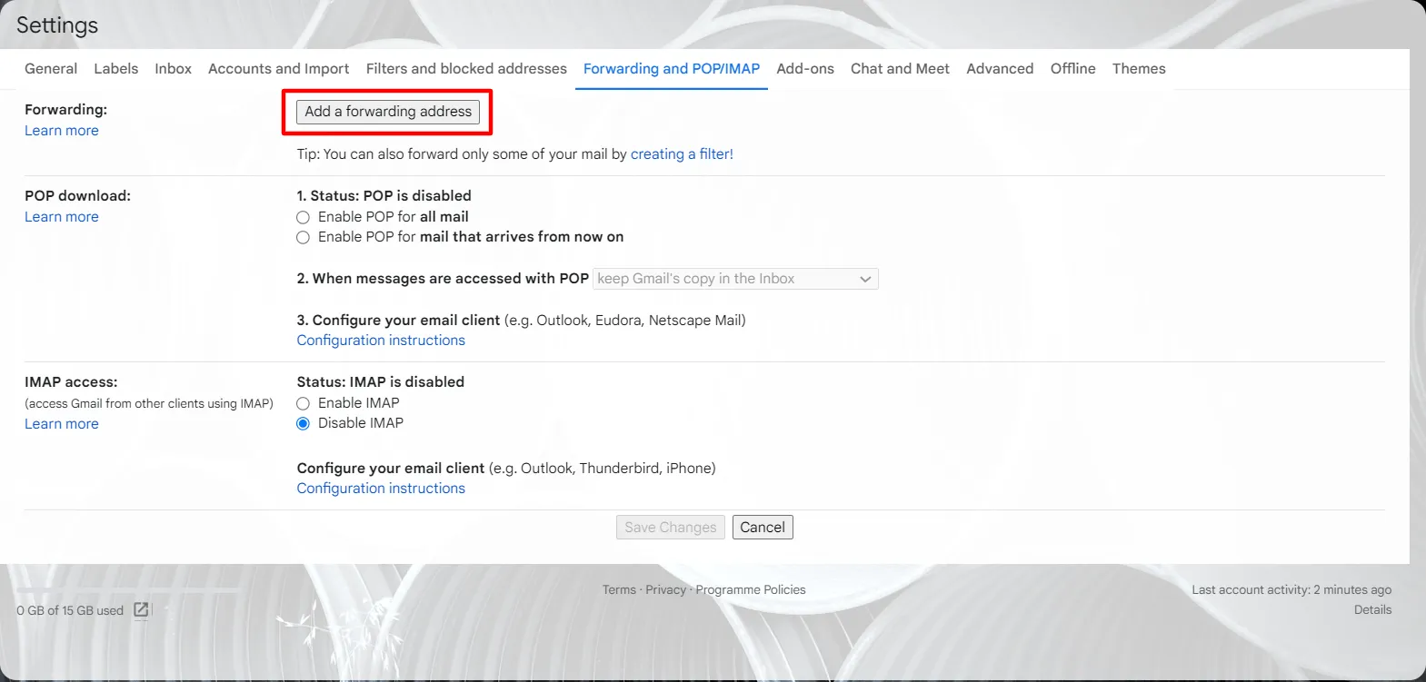Image resolution: width=1426 pixels, height=682 pixels.
Task: Click Status: IMAP is disabled text
Action: [x=381, y=382]
